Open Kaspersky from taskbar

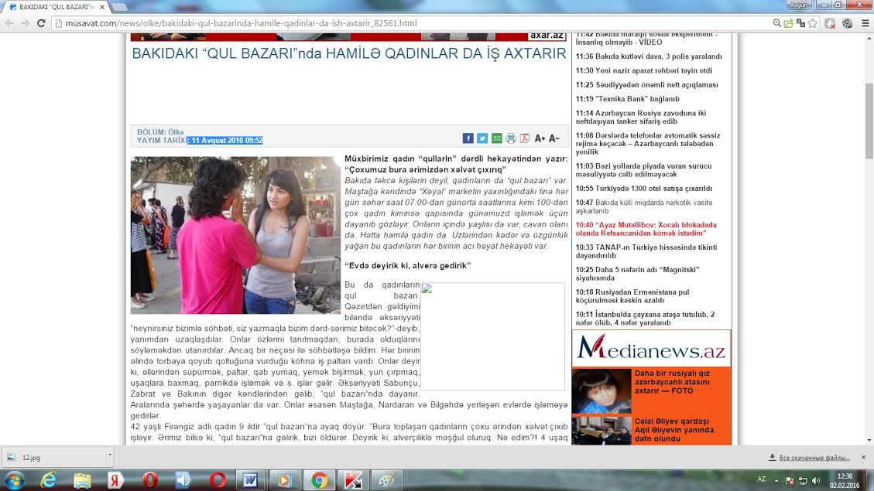352,480
